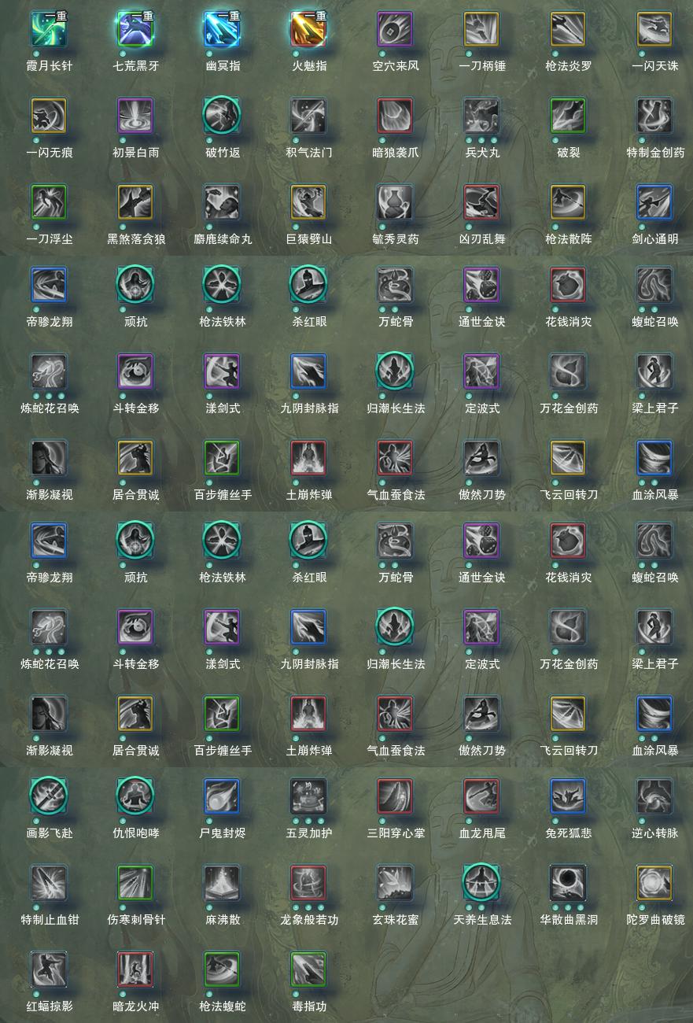
Task: Click the 特制止血钳 item icon
Action: click(49, 883)
